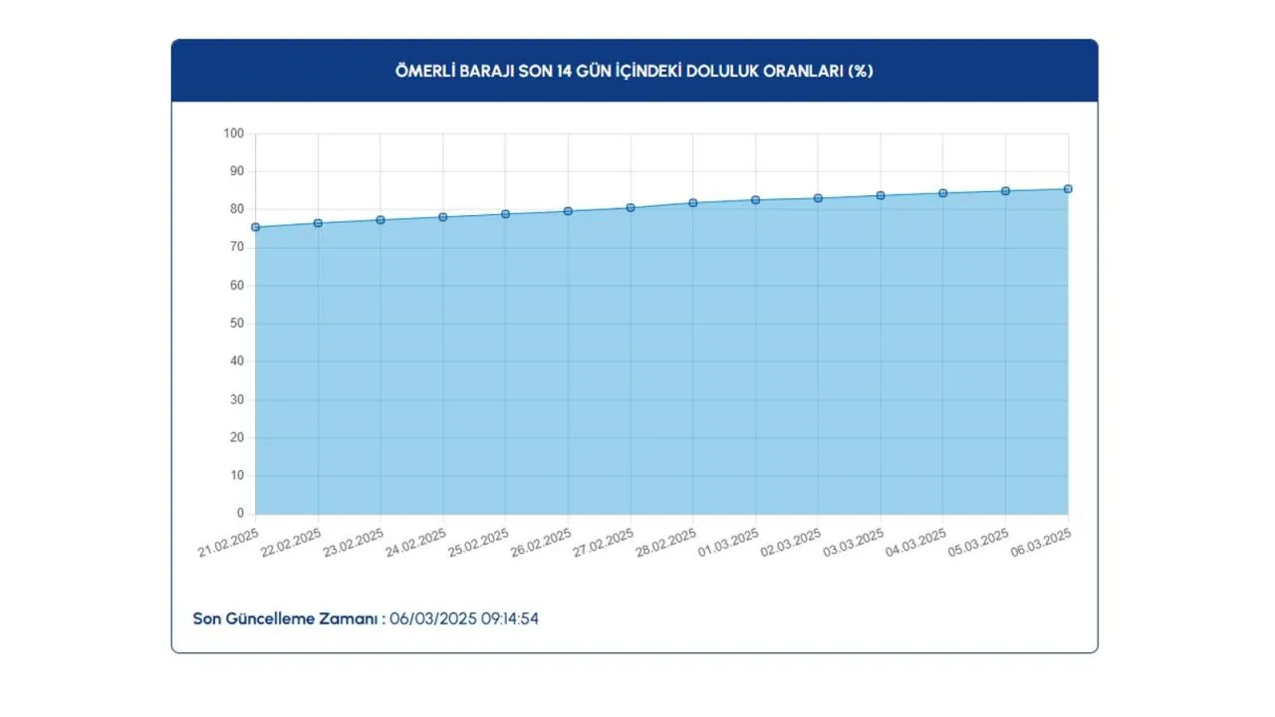
Task: Click the 03.03.2025 x-axis date label
Action: (x=855, y=543)
